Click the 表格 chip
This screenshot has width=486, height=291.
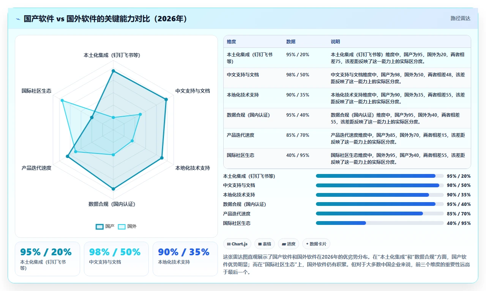pos(265,244)
